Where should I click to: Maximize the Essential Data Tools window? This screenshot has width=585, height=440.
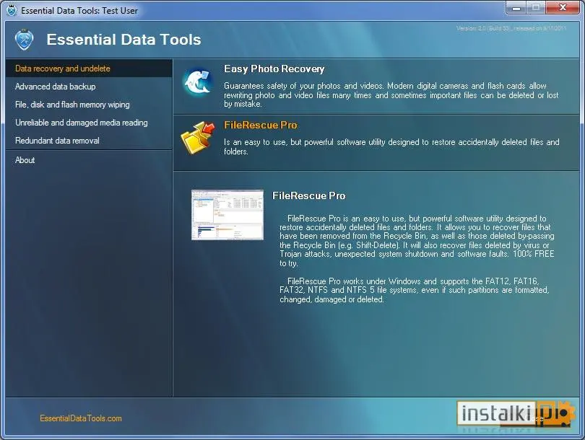(x=536, y=7)
